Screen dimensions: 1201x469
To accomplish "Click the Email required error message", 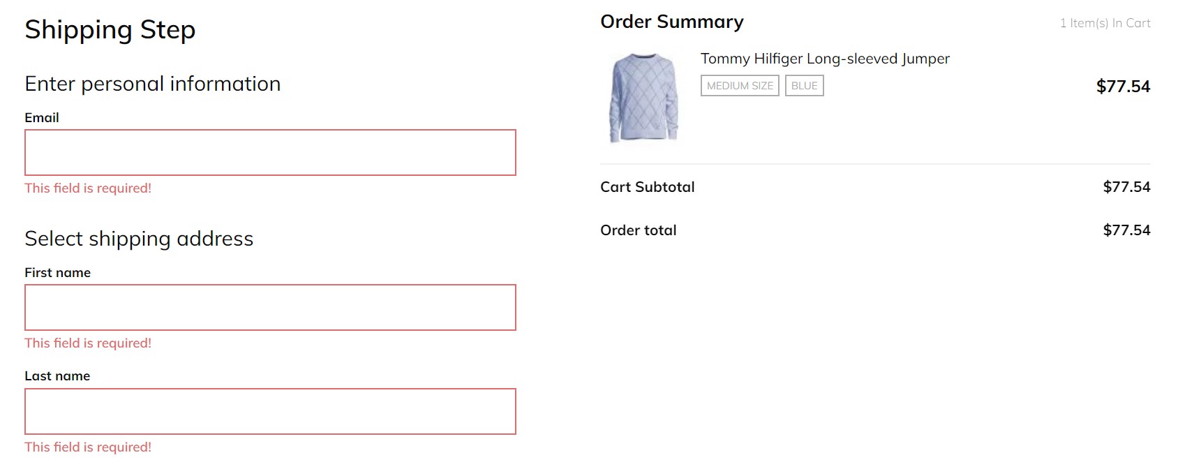I will pos(88,188).
